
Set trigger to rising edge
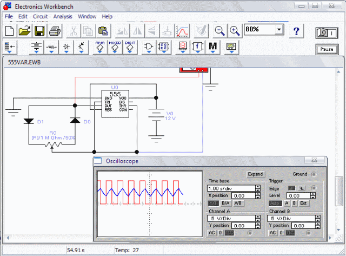(292, 188)
